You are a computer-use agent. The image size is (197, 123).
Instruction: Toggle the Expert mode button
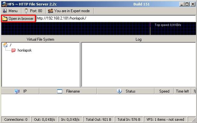tap(69, 11)
